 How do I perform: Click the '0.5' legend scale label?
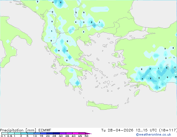(10, 136)
